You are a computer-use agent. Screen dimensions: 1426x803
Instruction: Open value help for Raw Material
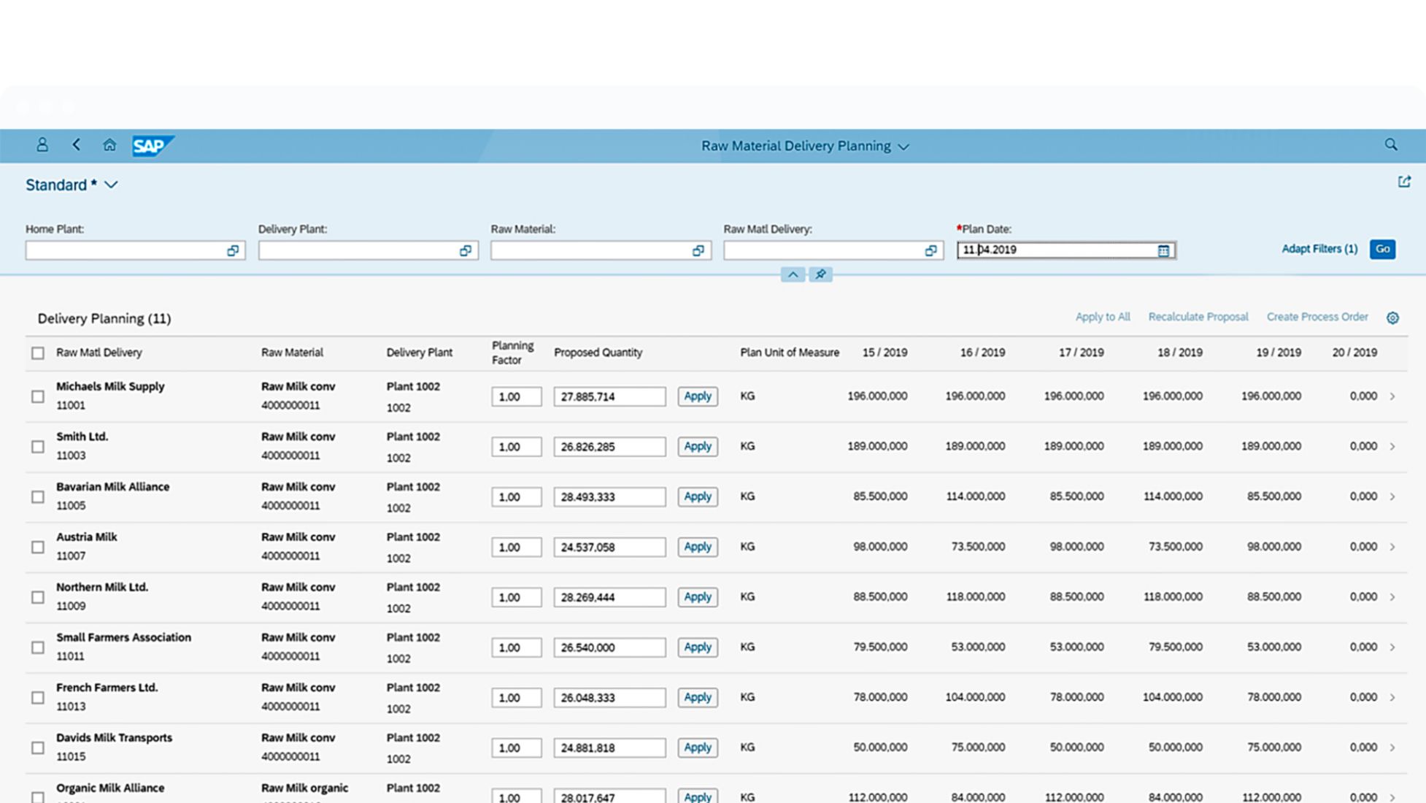tap(698, 250)
